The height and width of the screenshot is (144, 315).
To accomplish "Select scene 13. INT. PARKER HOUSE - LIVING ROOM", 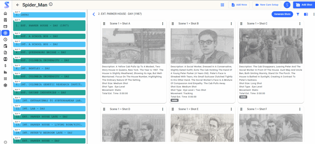I will pyautogui.click(x=49, y=125).
